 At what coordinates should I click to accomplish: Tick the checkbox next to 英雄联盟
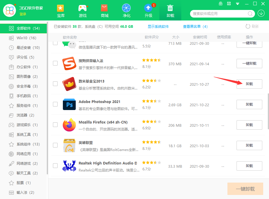coord(55,145)
